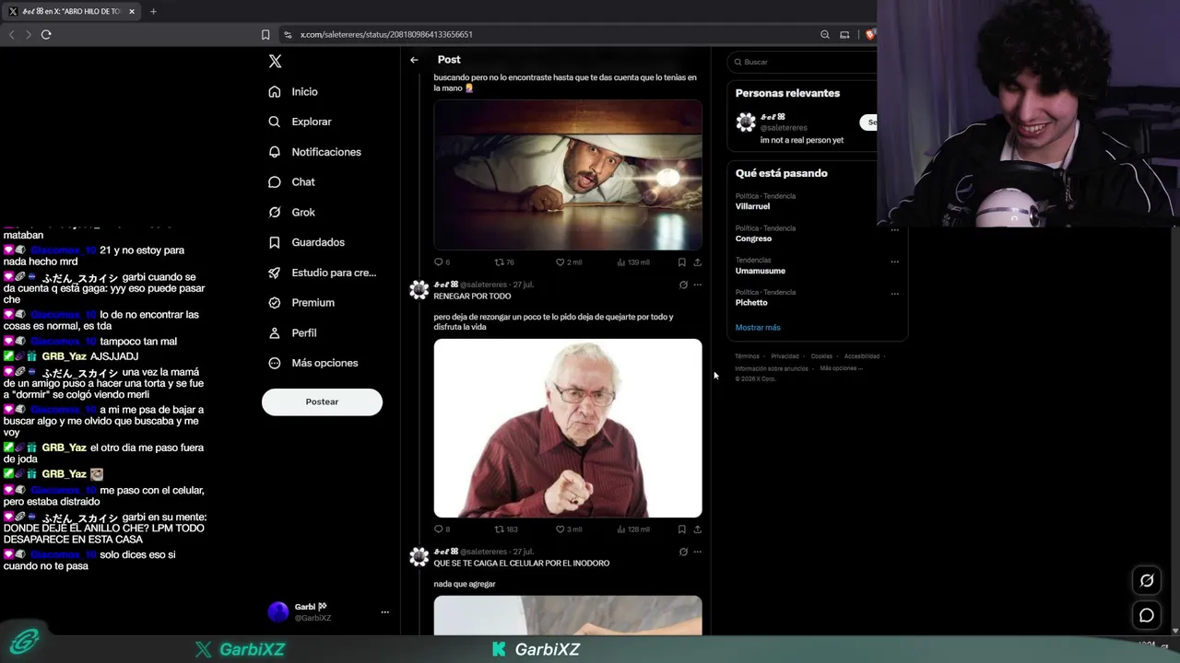Click the Buscar search field
This screenshot has height=663, width=1180.
point(802,62)
